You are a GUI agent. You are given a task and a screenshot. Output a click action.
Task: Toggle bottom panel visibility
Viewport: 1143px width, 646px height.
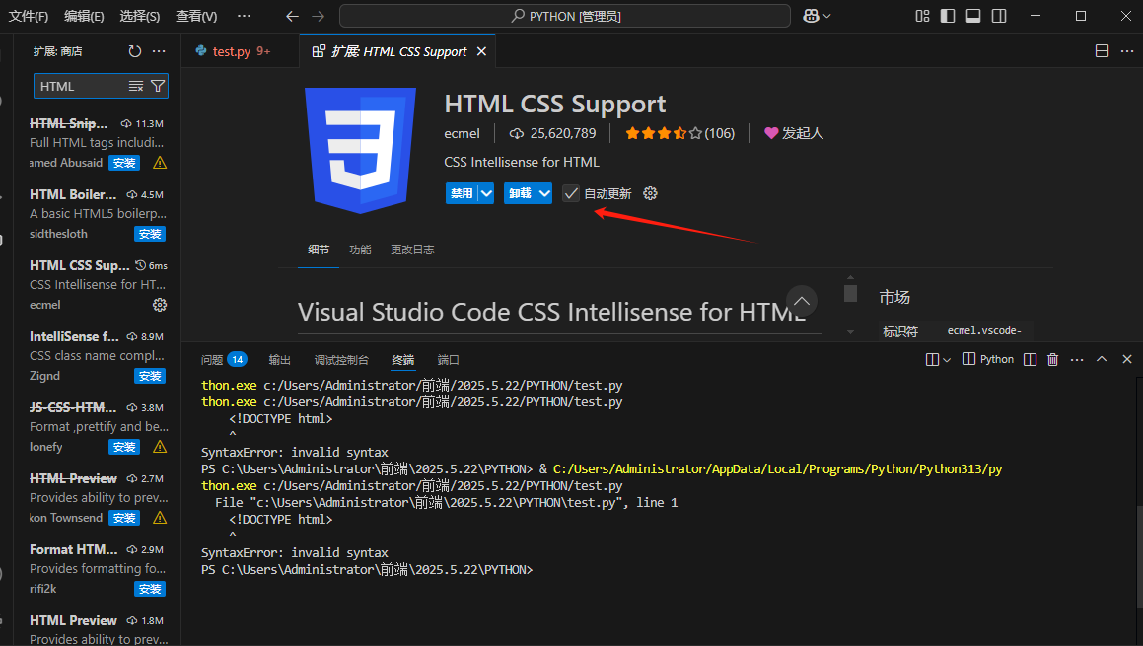coord(973,16)
